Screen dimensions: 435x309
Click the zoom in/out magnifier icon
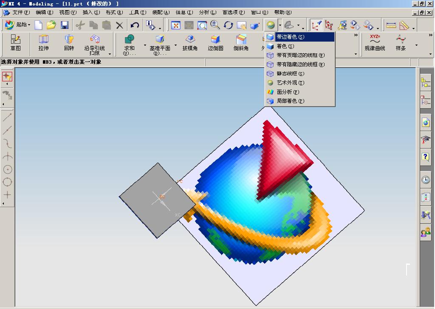pos(215,25)
